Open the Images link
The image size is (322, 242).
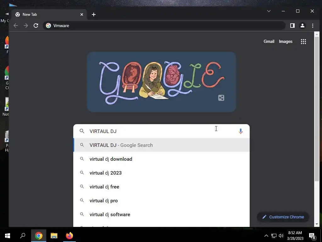click(286, 41)
